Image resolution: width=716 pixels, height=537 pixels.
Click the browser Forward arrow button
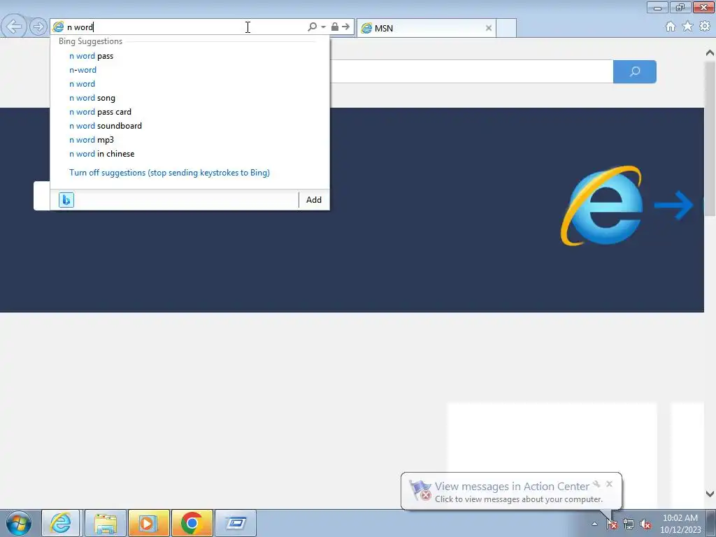38,27
